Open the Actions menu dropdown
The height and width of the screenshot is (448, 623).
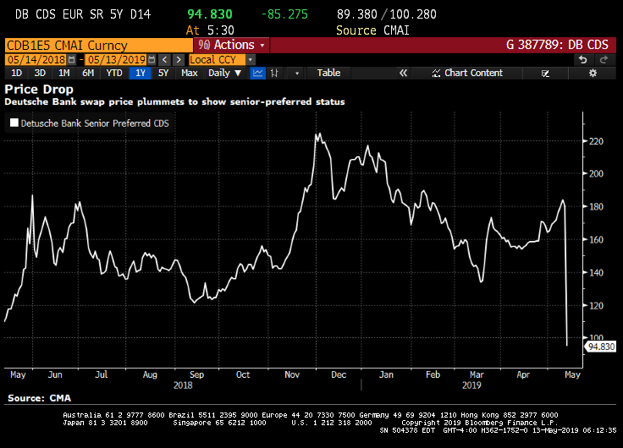tap(232, 45)
